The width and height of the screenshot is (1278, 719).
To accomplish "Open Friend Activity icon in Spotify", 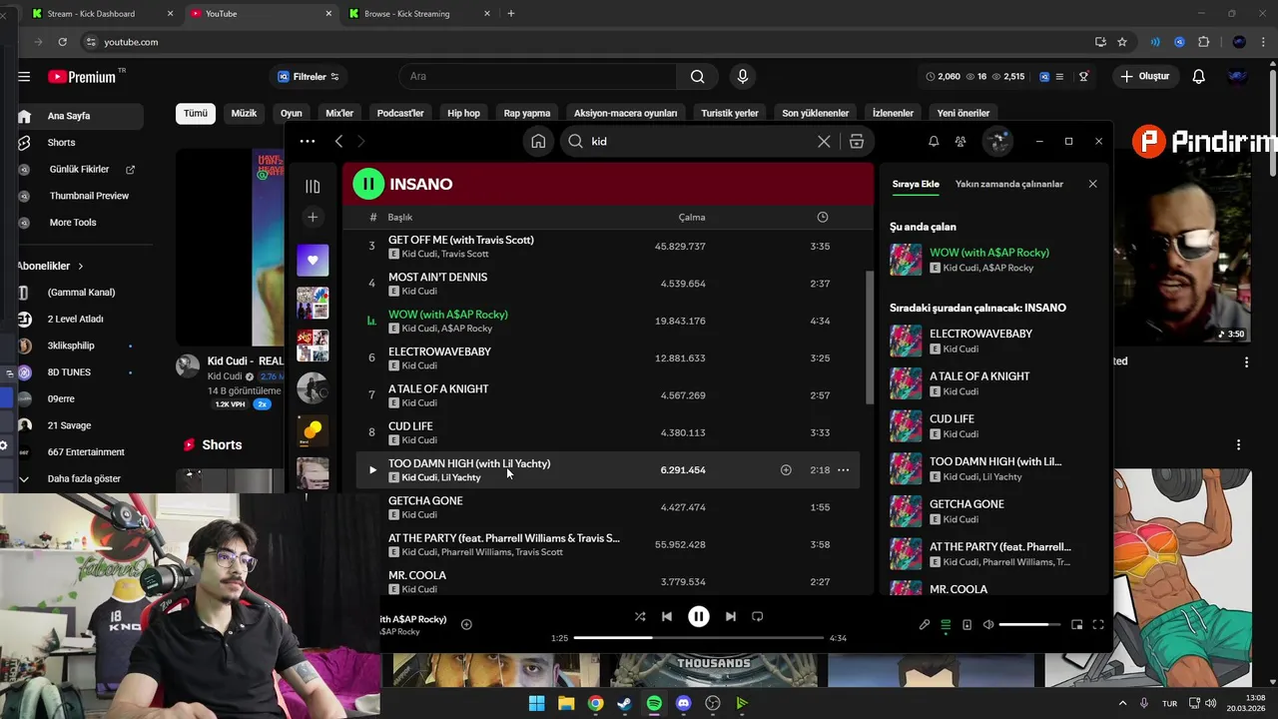I will [x=960, y=142].
